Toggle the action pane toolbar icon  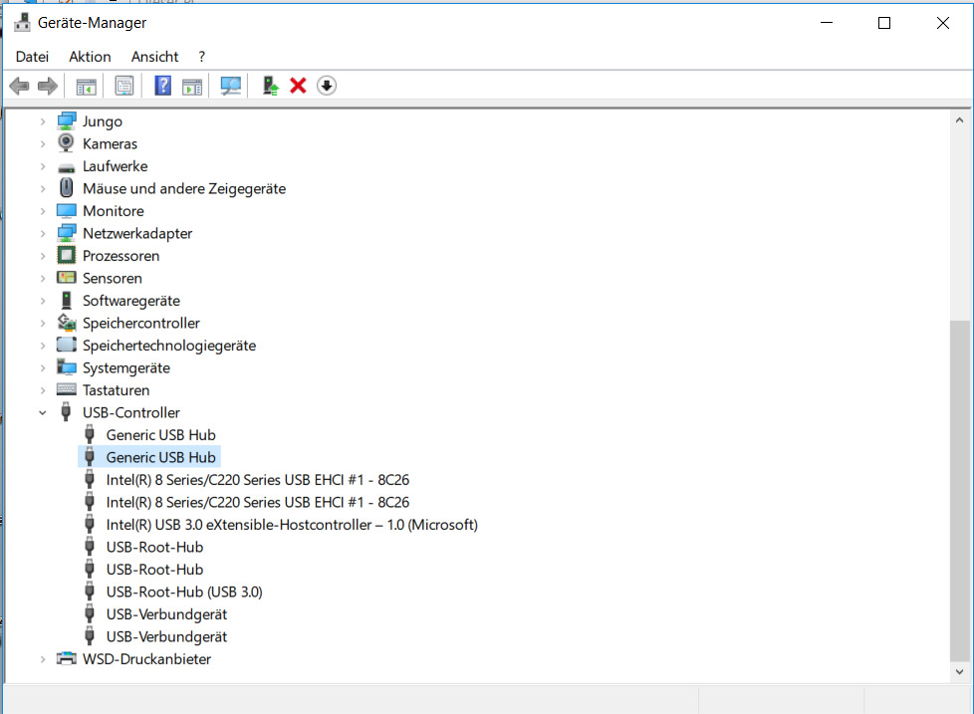point(192,86)
